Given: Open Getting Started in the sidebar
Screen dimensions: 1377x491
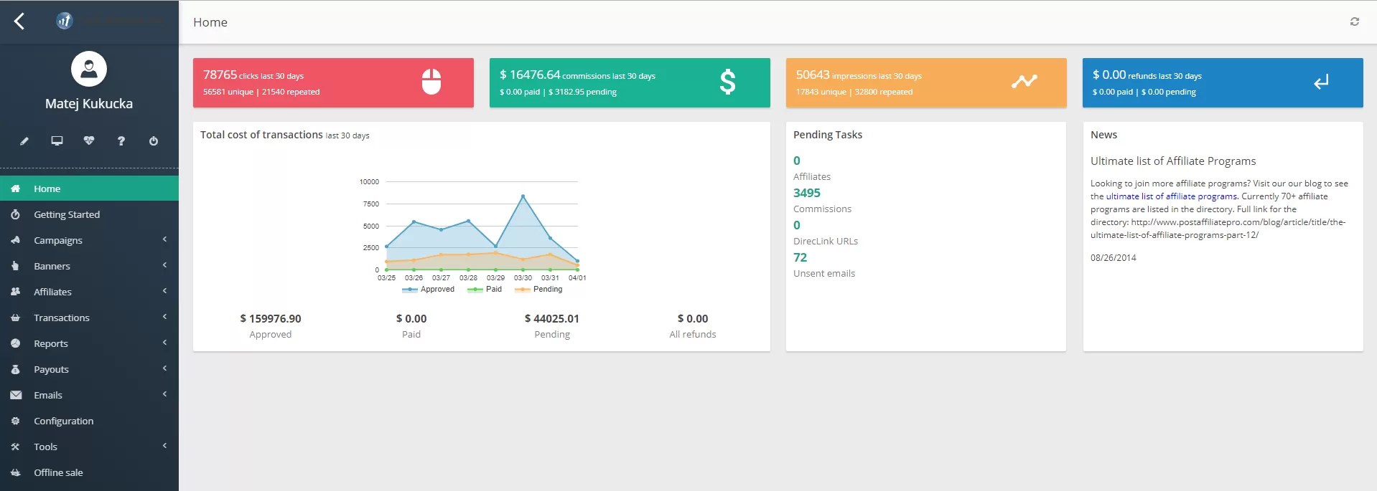Looking at the screenshot, I should (66, 214).
